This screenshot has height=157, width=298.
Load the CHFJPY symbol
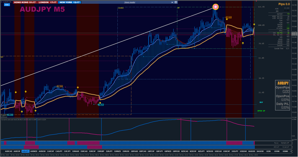tap(67, 151)
